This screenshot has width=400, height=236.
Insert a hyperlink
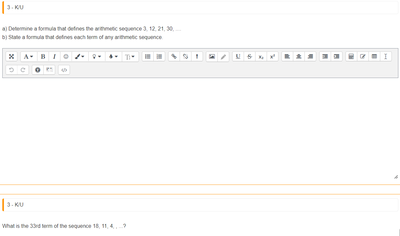pyautogui.click(x=174, y=56)
